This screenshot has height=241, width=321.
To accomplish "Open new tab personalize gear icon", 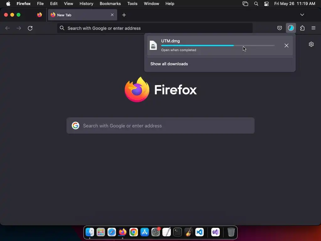I will pos(311,44).
